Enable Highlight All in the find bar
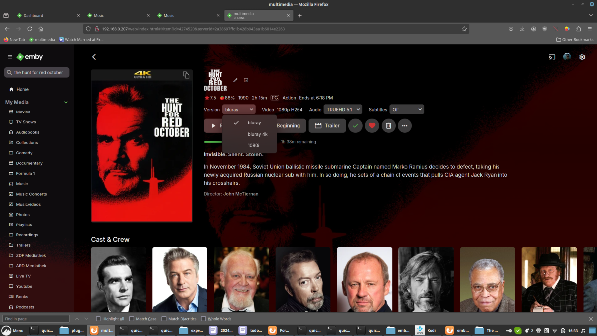Screen dimensions: 597x336 coord(99,318)
